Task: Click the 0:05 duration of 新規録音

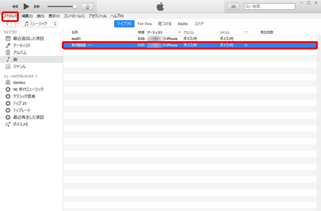Action: tap(141, 45)
